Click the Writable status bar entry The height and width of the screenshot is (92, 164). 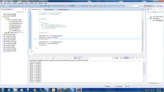point(107,86)
